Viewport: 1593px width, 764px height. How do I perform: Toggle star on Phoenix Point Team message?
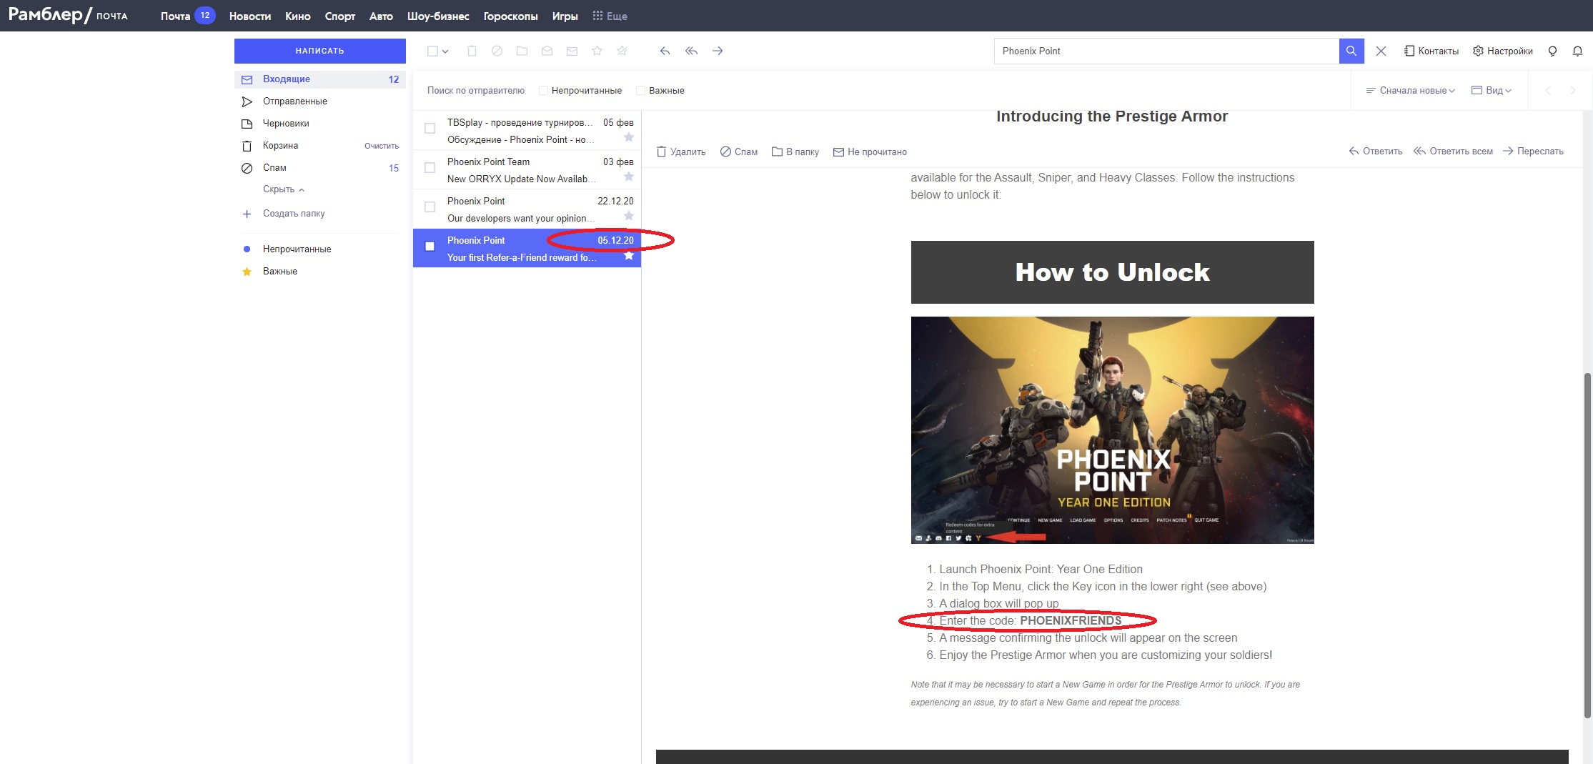pos(629,177)
